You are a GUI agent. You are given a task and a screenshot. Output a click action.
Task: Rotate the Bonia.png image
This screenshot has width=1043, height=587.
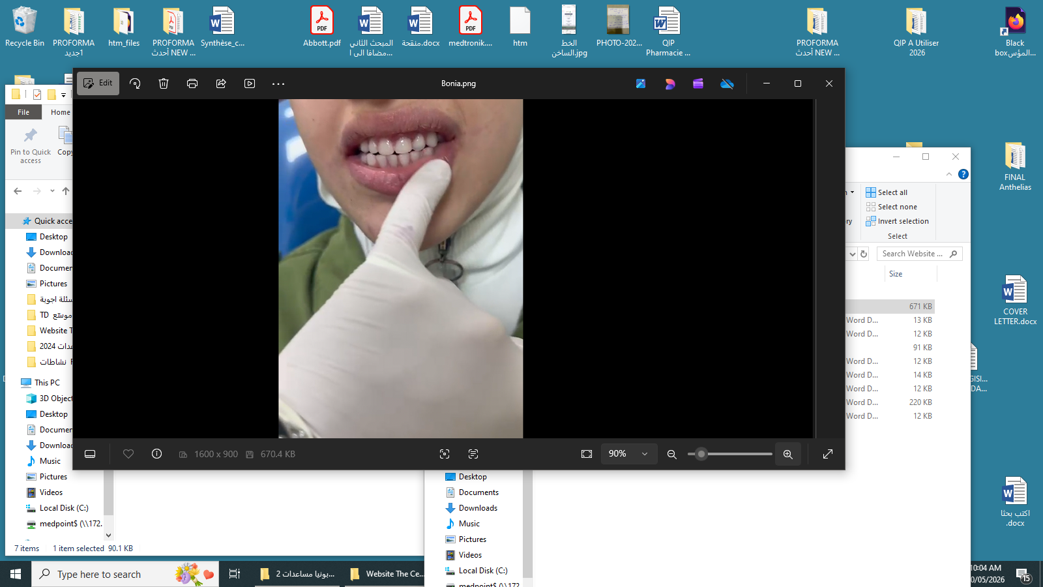point(135,83)
